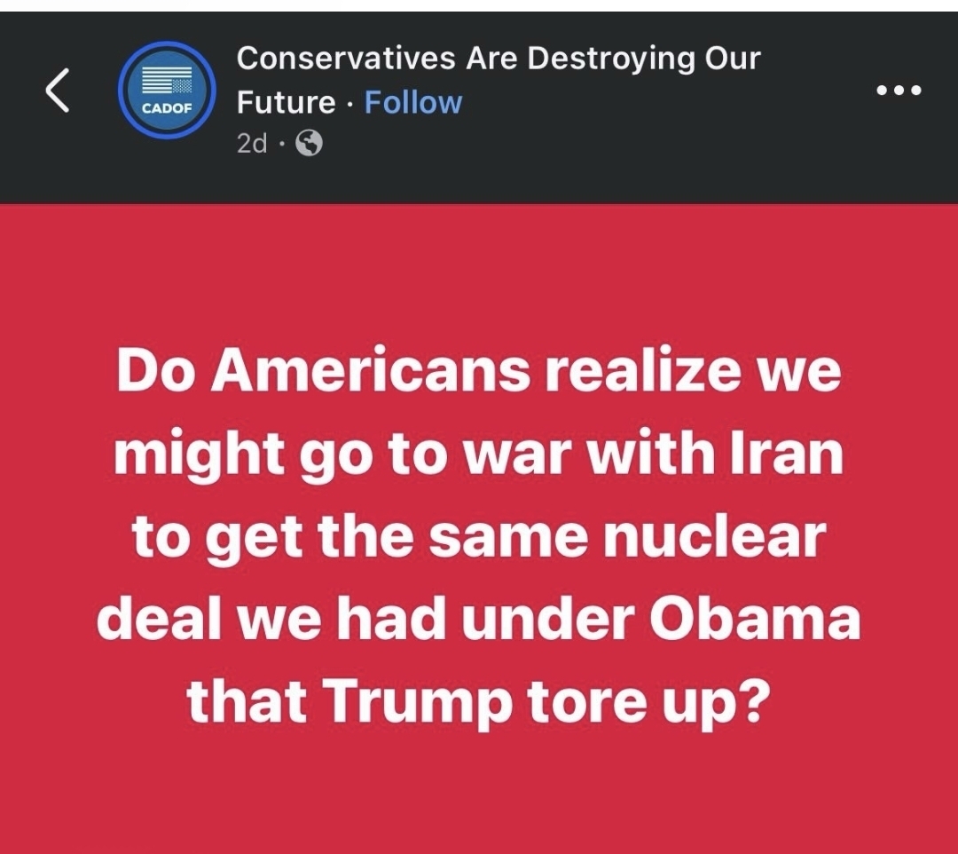Screen dimensions: 958x854
Task: Click the word Obama in the post
Action: 755,619
